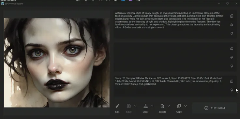Expand the Clear options dropdown arrow

pyautogui.click(x=152, y=106)
